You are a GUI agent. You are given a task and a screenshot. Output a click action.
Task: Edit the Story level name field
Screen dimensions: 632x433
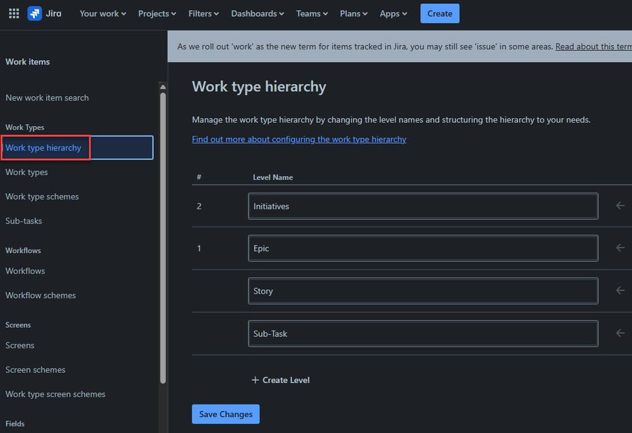tap(423, 291)
